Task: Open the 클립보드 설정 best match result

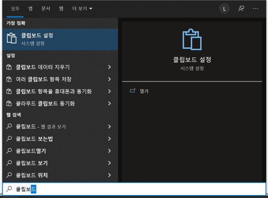Action: pyautogui.click(x=60, y=39)
